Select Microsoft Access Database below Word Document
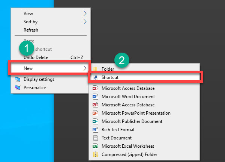The width and height of the screenshot is (225, 162). coord(144,105)
